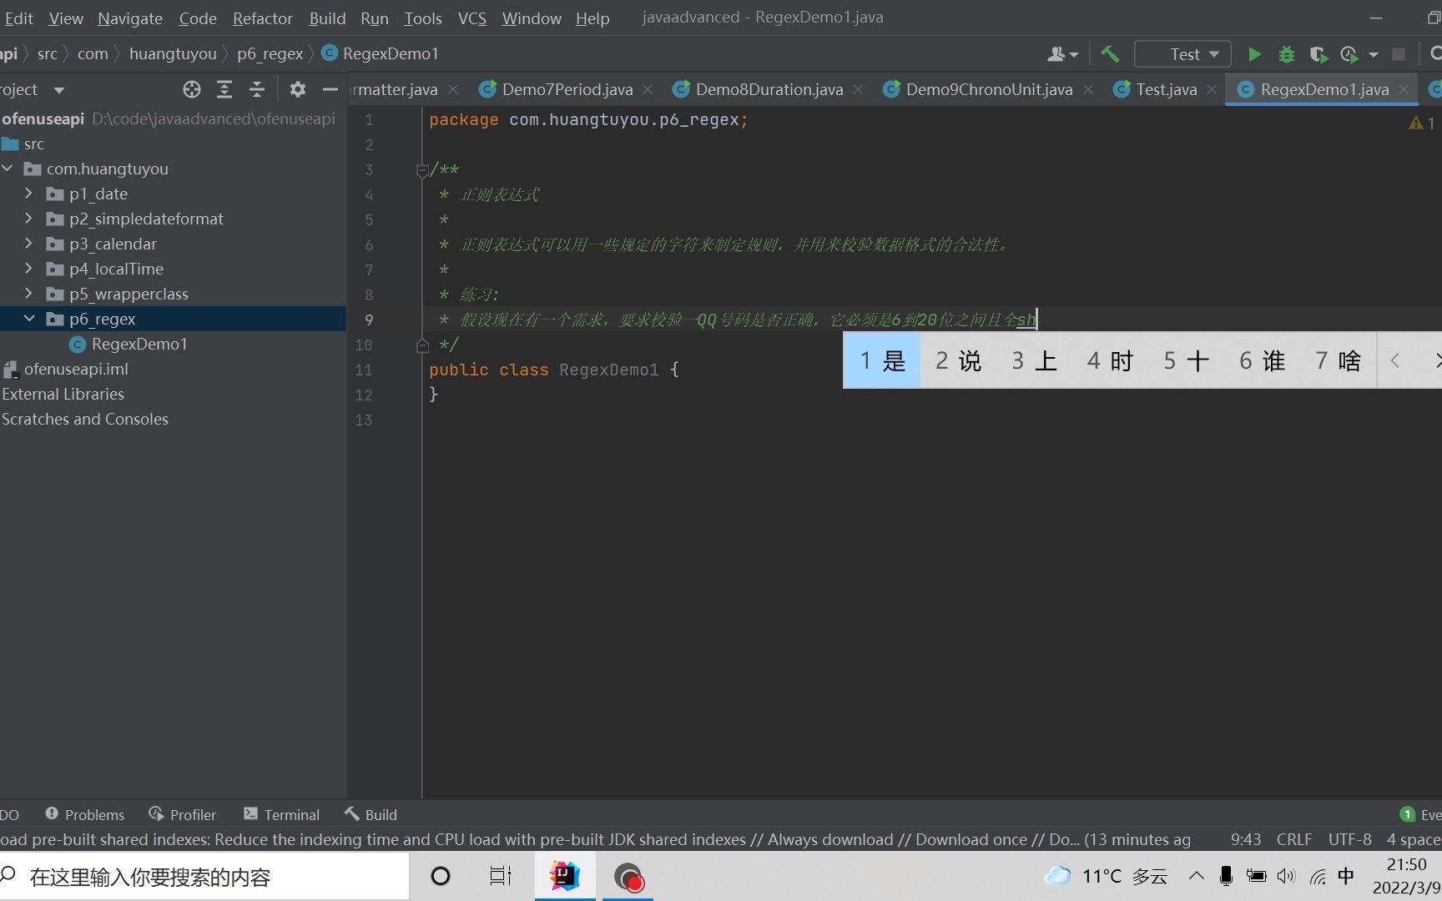Click the Cortana circle icon

pos(441,876)
